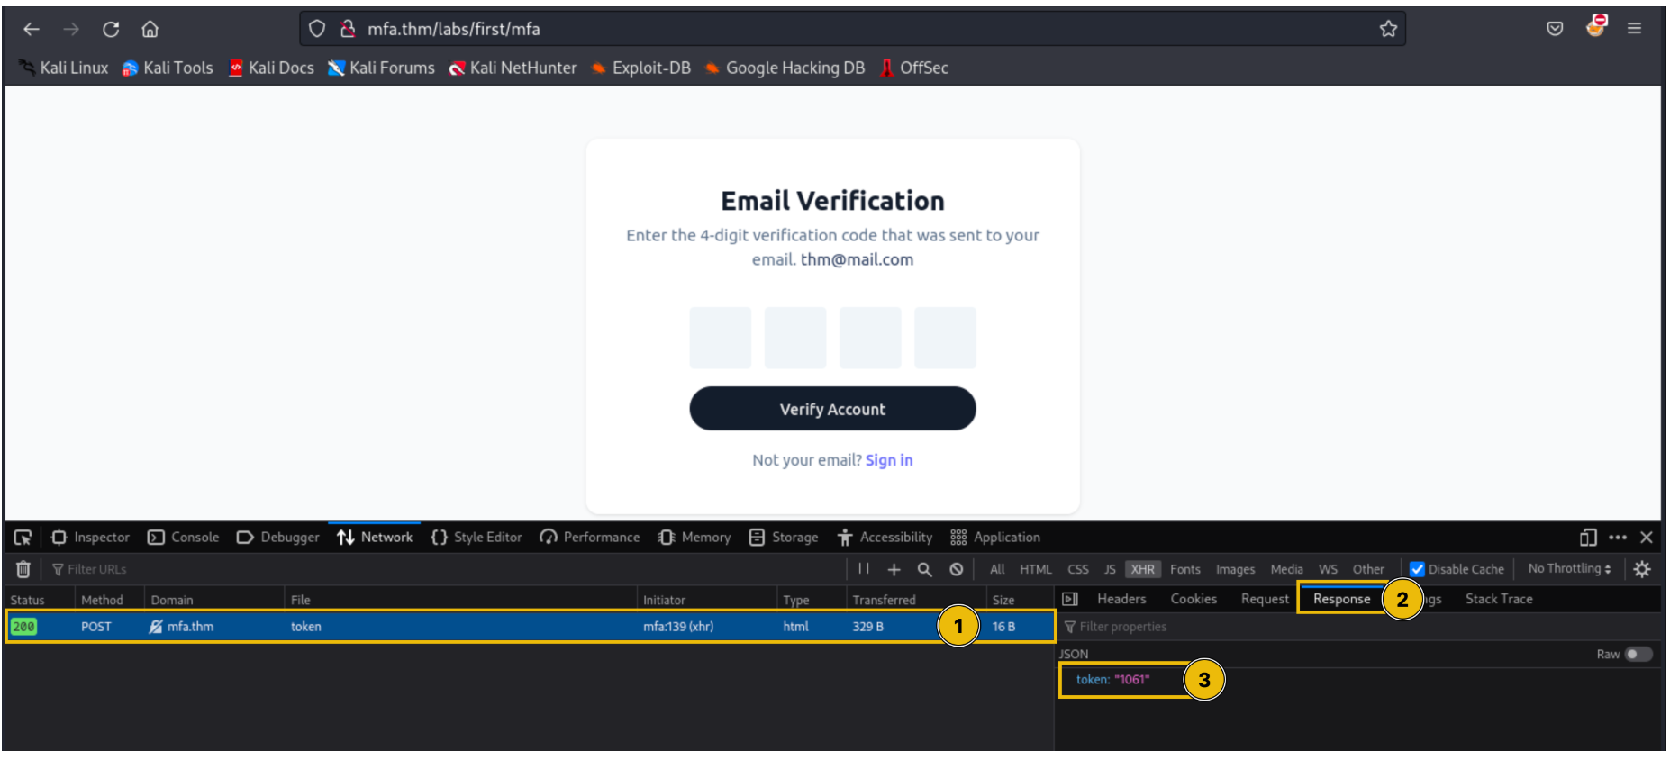Click the shield tracking protection icon

[x=317, y=29]
